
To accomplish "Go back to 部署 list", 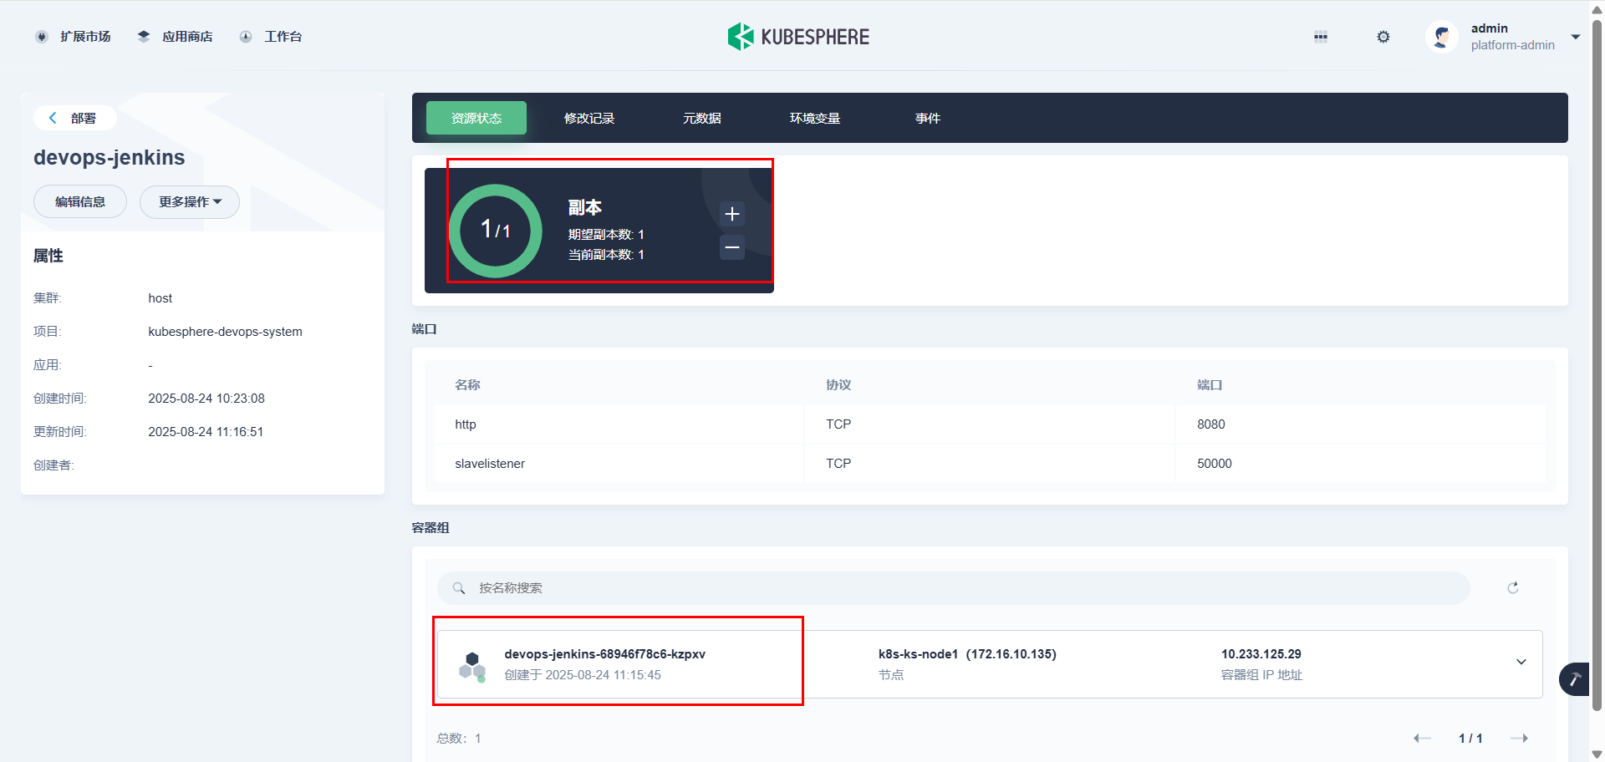I will pos(74,118).
